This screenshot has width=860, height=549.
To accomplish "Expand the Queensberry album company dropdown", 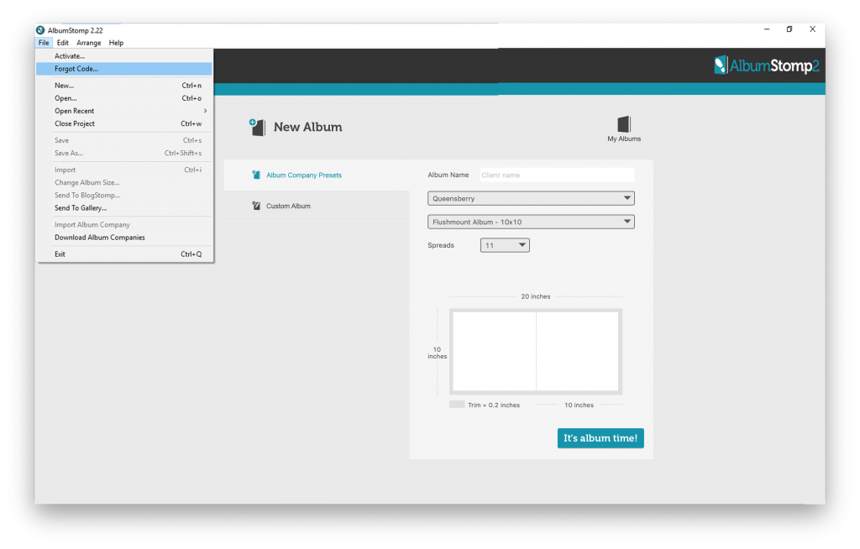I will coord(531,198).
